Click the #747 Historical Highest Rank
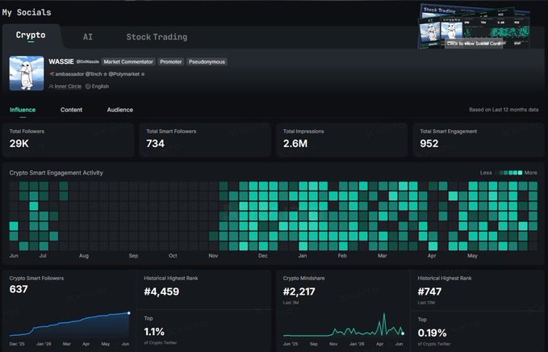548x352 pixels. coord(429,291)
